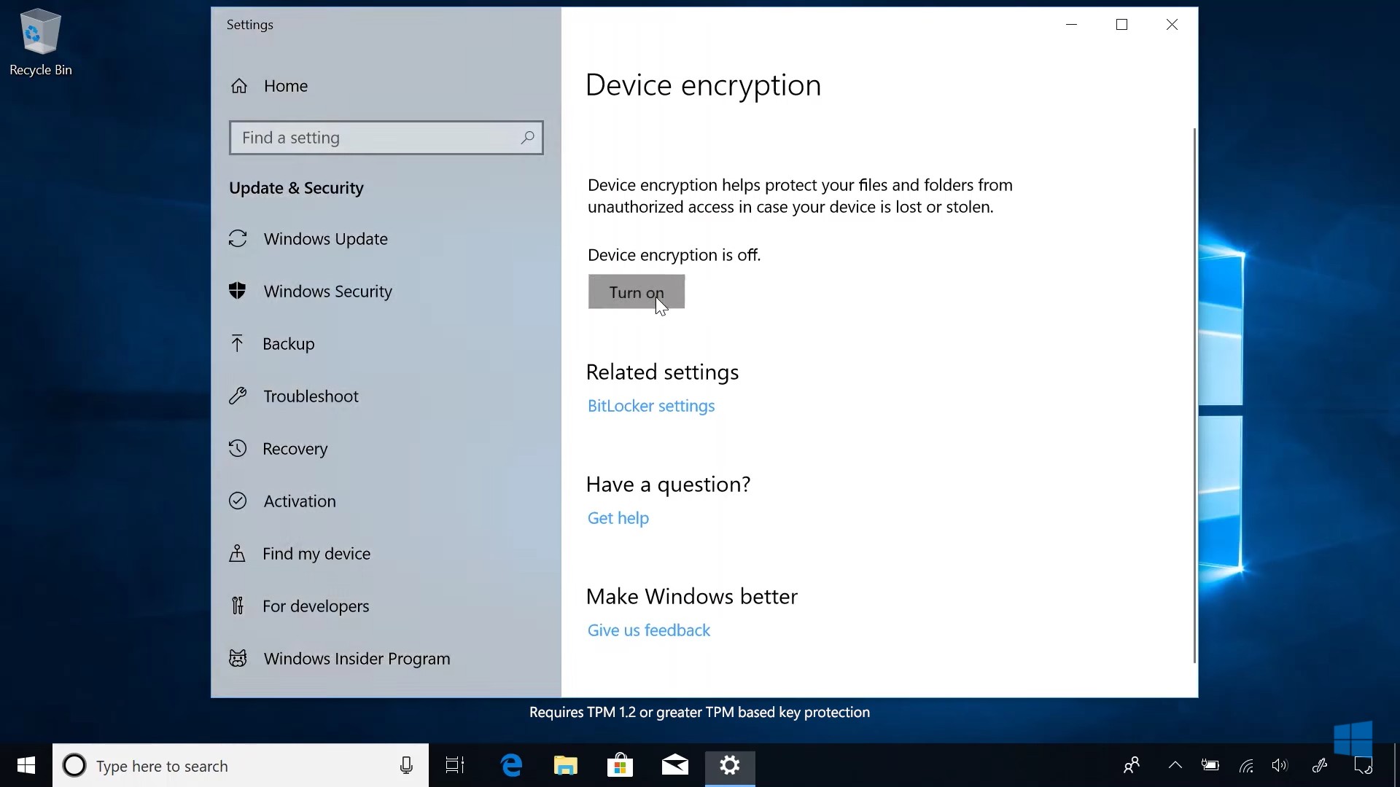
Task: Launch Microsoft Edge from taskbar
Action: [512, 766]
